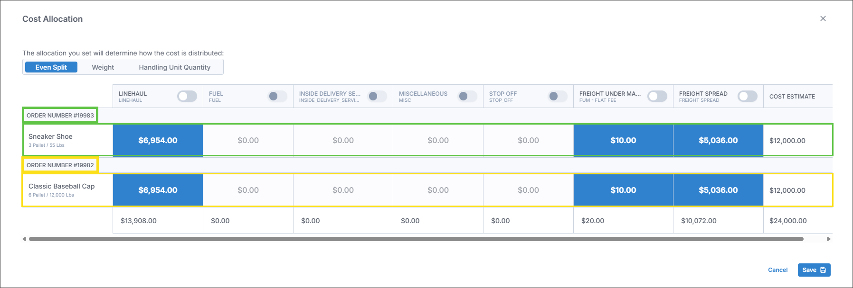Click the Cancel link

click(777, 270)
